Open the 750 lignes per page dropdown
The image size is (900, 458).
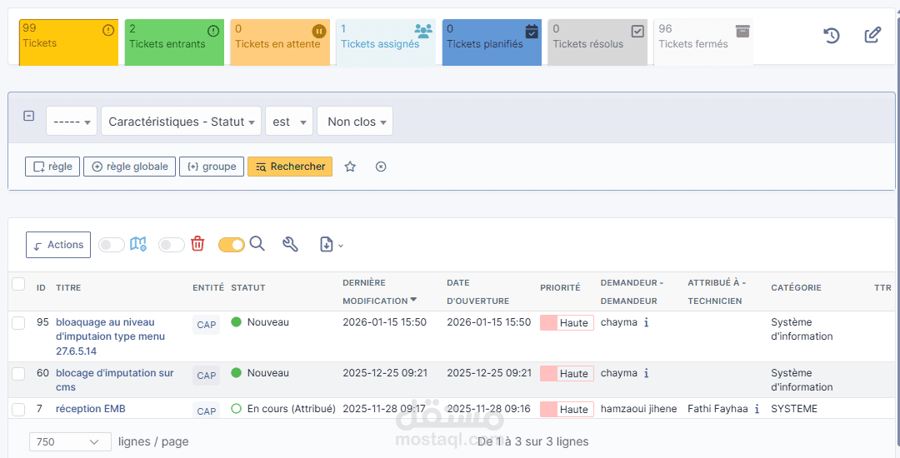tap(70, 441)
